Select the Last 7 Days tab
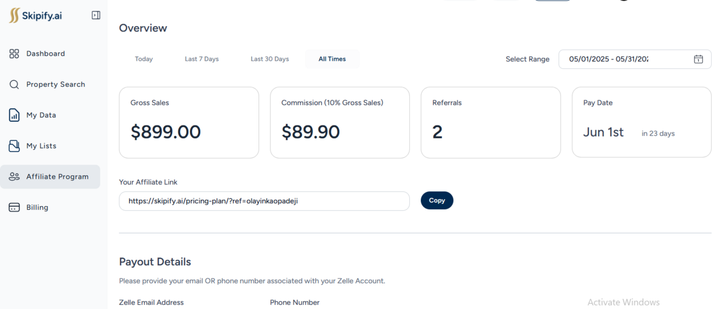The width and height of the screenshot is (713, 309). tap(201, 59)
